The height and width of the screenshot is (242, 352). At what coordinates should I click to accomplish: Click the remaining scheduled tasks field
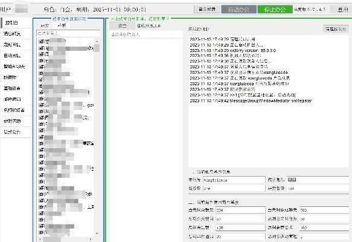324,219
